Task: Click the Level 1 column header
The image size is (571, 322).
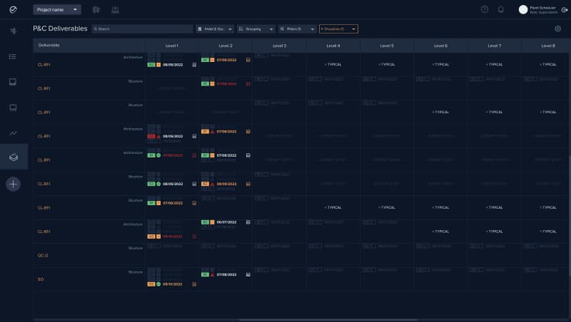Action: 171,45
